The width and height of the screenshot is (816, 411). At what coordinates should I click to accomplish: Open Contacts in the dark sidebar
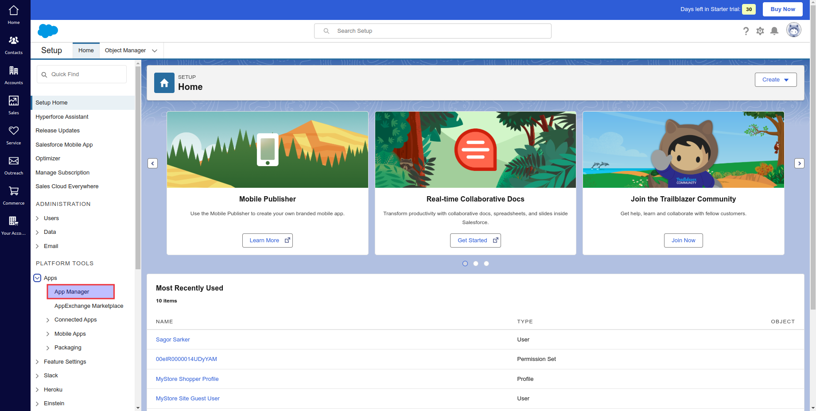tap(14, 45)
